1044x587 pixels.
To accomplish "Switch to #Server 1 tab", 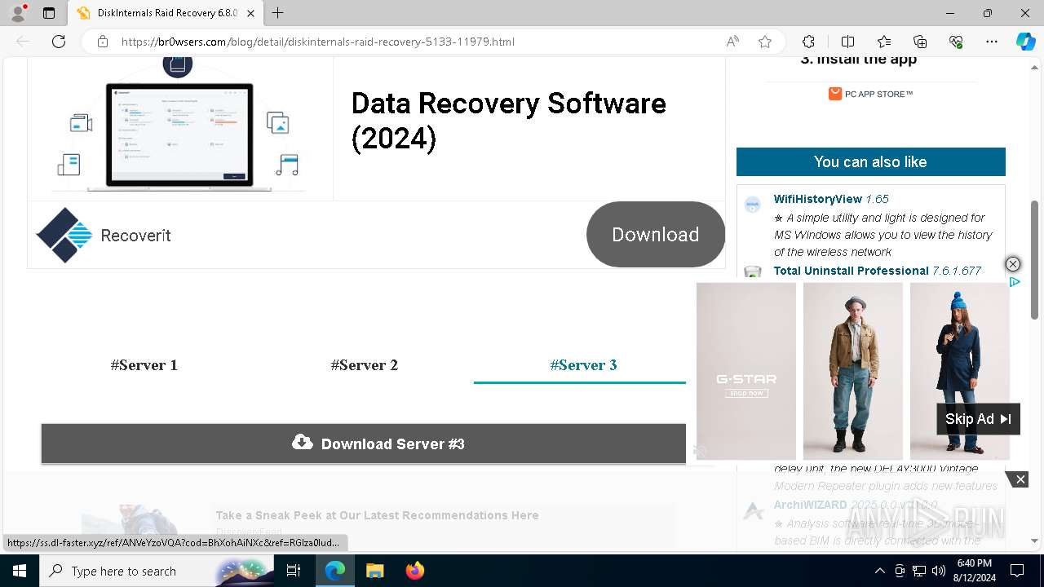I will [x=144, y=365].
